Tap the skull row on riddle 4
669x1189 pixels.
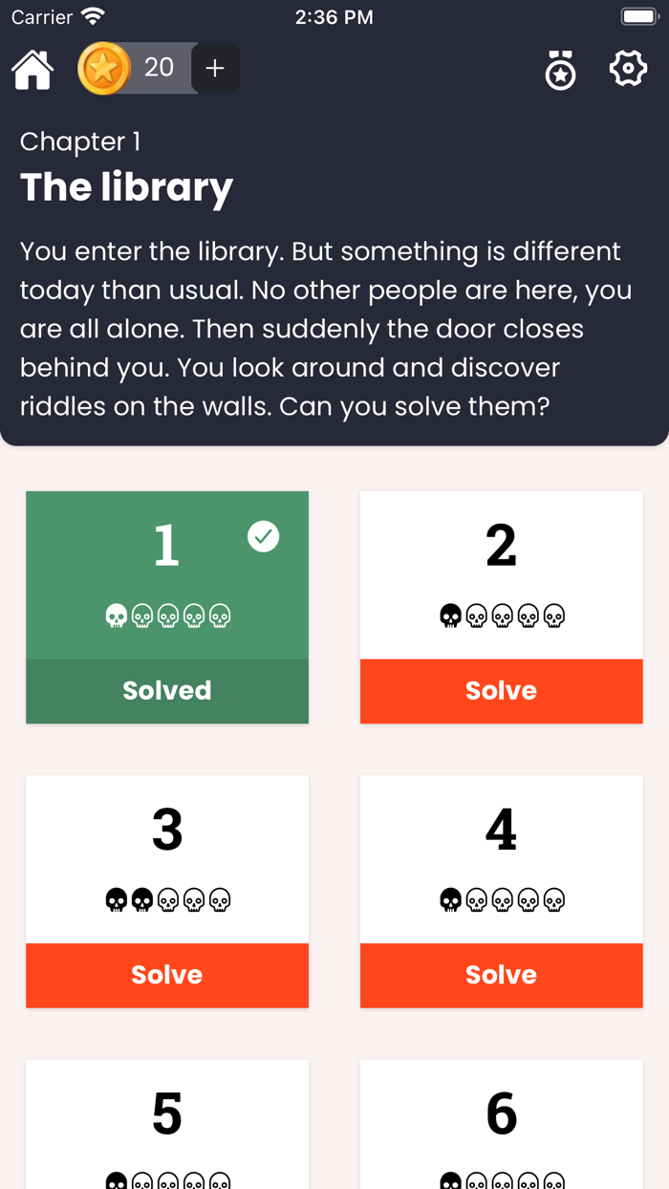pos(501,899)
